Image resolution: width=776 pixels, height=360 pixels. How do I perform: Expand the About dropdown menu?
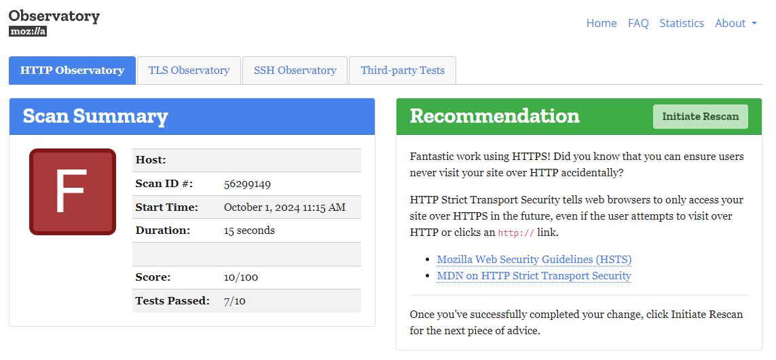click(735, 23)
